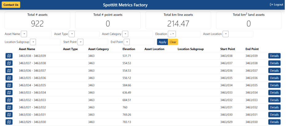The image size is (286, 126).
Task: Open map for asset 3463/037 - 3463/038
Action: pyautogui.click(x=9, y=63)
